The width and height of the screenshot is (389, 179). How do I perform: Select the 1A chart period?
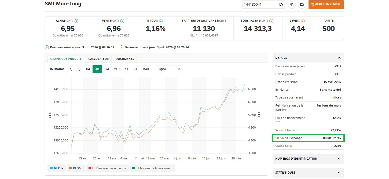click(x=127, y=69)
